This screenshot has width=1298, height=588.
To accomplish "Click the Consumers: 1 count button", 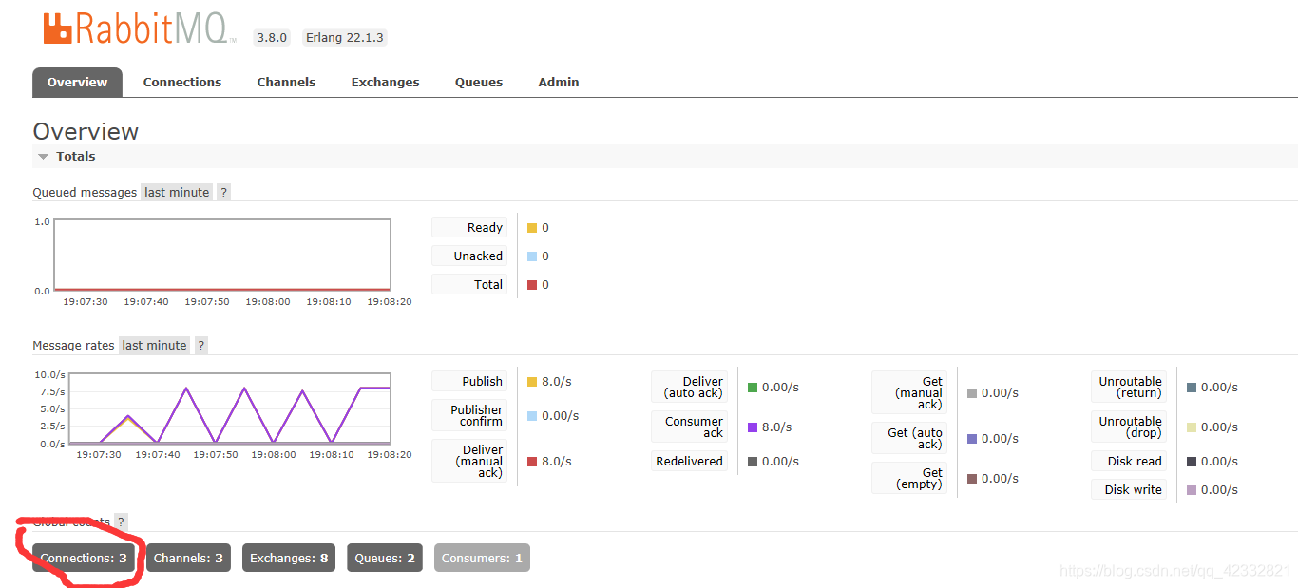I will click(482, 558).
